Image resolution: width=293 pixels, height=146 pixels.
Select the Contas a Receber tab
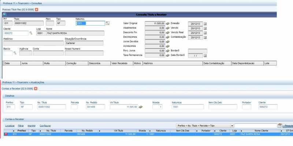pos(17,88)
